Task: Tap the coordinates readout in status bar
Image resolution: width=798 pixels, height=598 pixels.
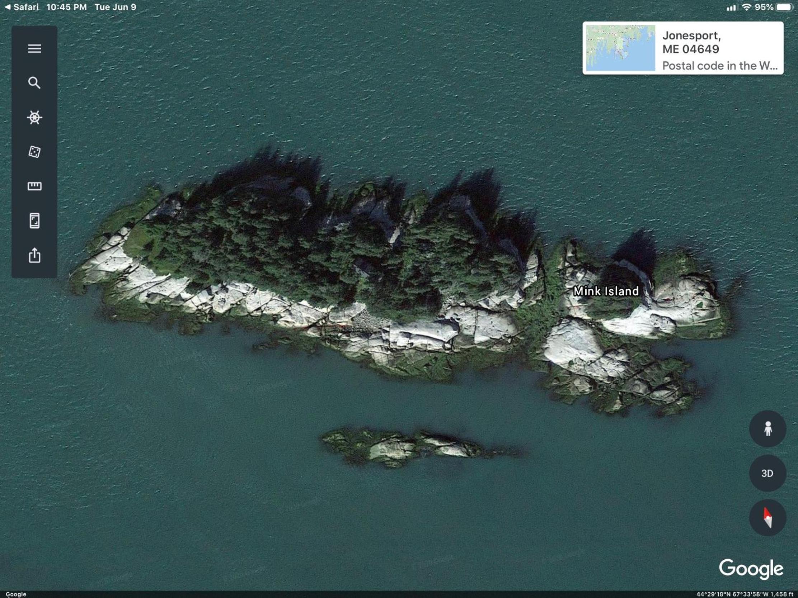Action: click(745, 594)
